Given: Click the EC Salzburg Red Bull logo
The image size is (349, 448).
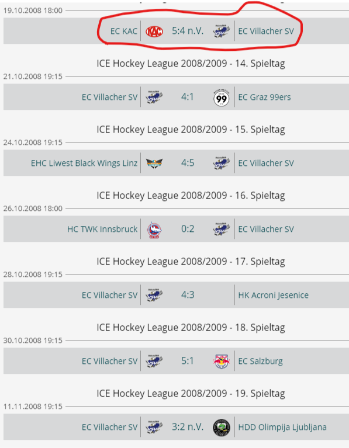Looking at the screenshot, I should (222, 362).
